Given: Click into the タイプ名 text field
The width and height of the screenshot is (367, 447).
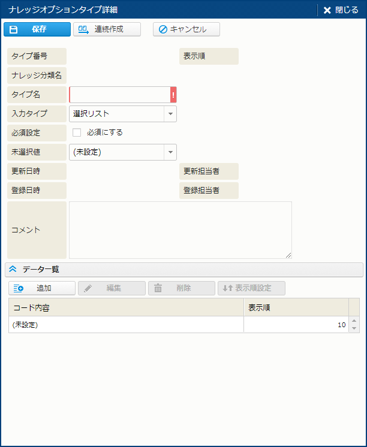Looking at the screenshot, I should click(x=120, y=95).
